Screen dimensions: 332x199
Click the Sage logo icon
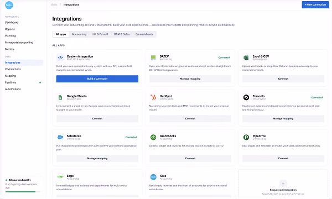(60, 177)
